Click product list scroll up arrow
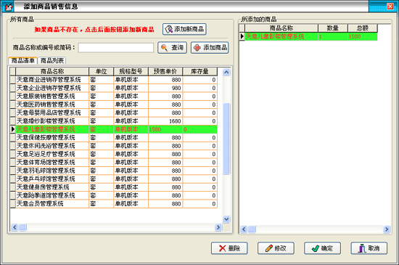 tap(226, 73)
